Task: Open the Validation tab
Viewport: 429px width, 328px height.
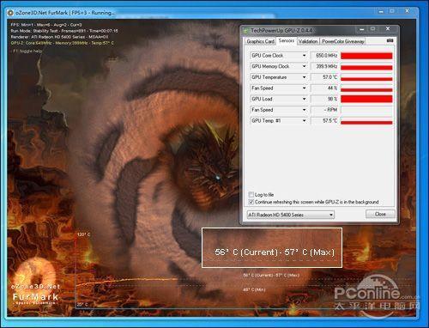Action: click(308, 41)
